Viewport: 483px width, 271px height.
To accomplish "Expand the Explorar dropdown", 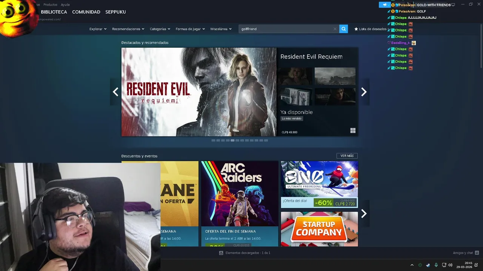I will coord(98,29).
